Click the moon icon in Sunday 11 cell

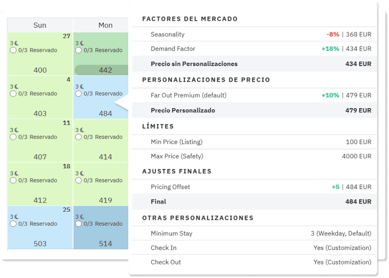point(17,130)
